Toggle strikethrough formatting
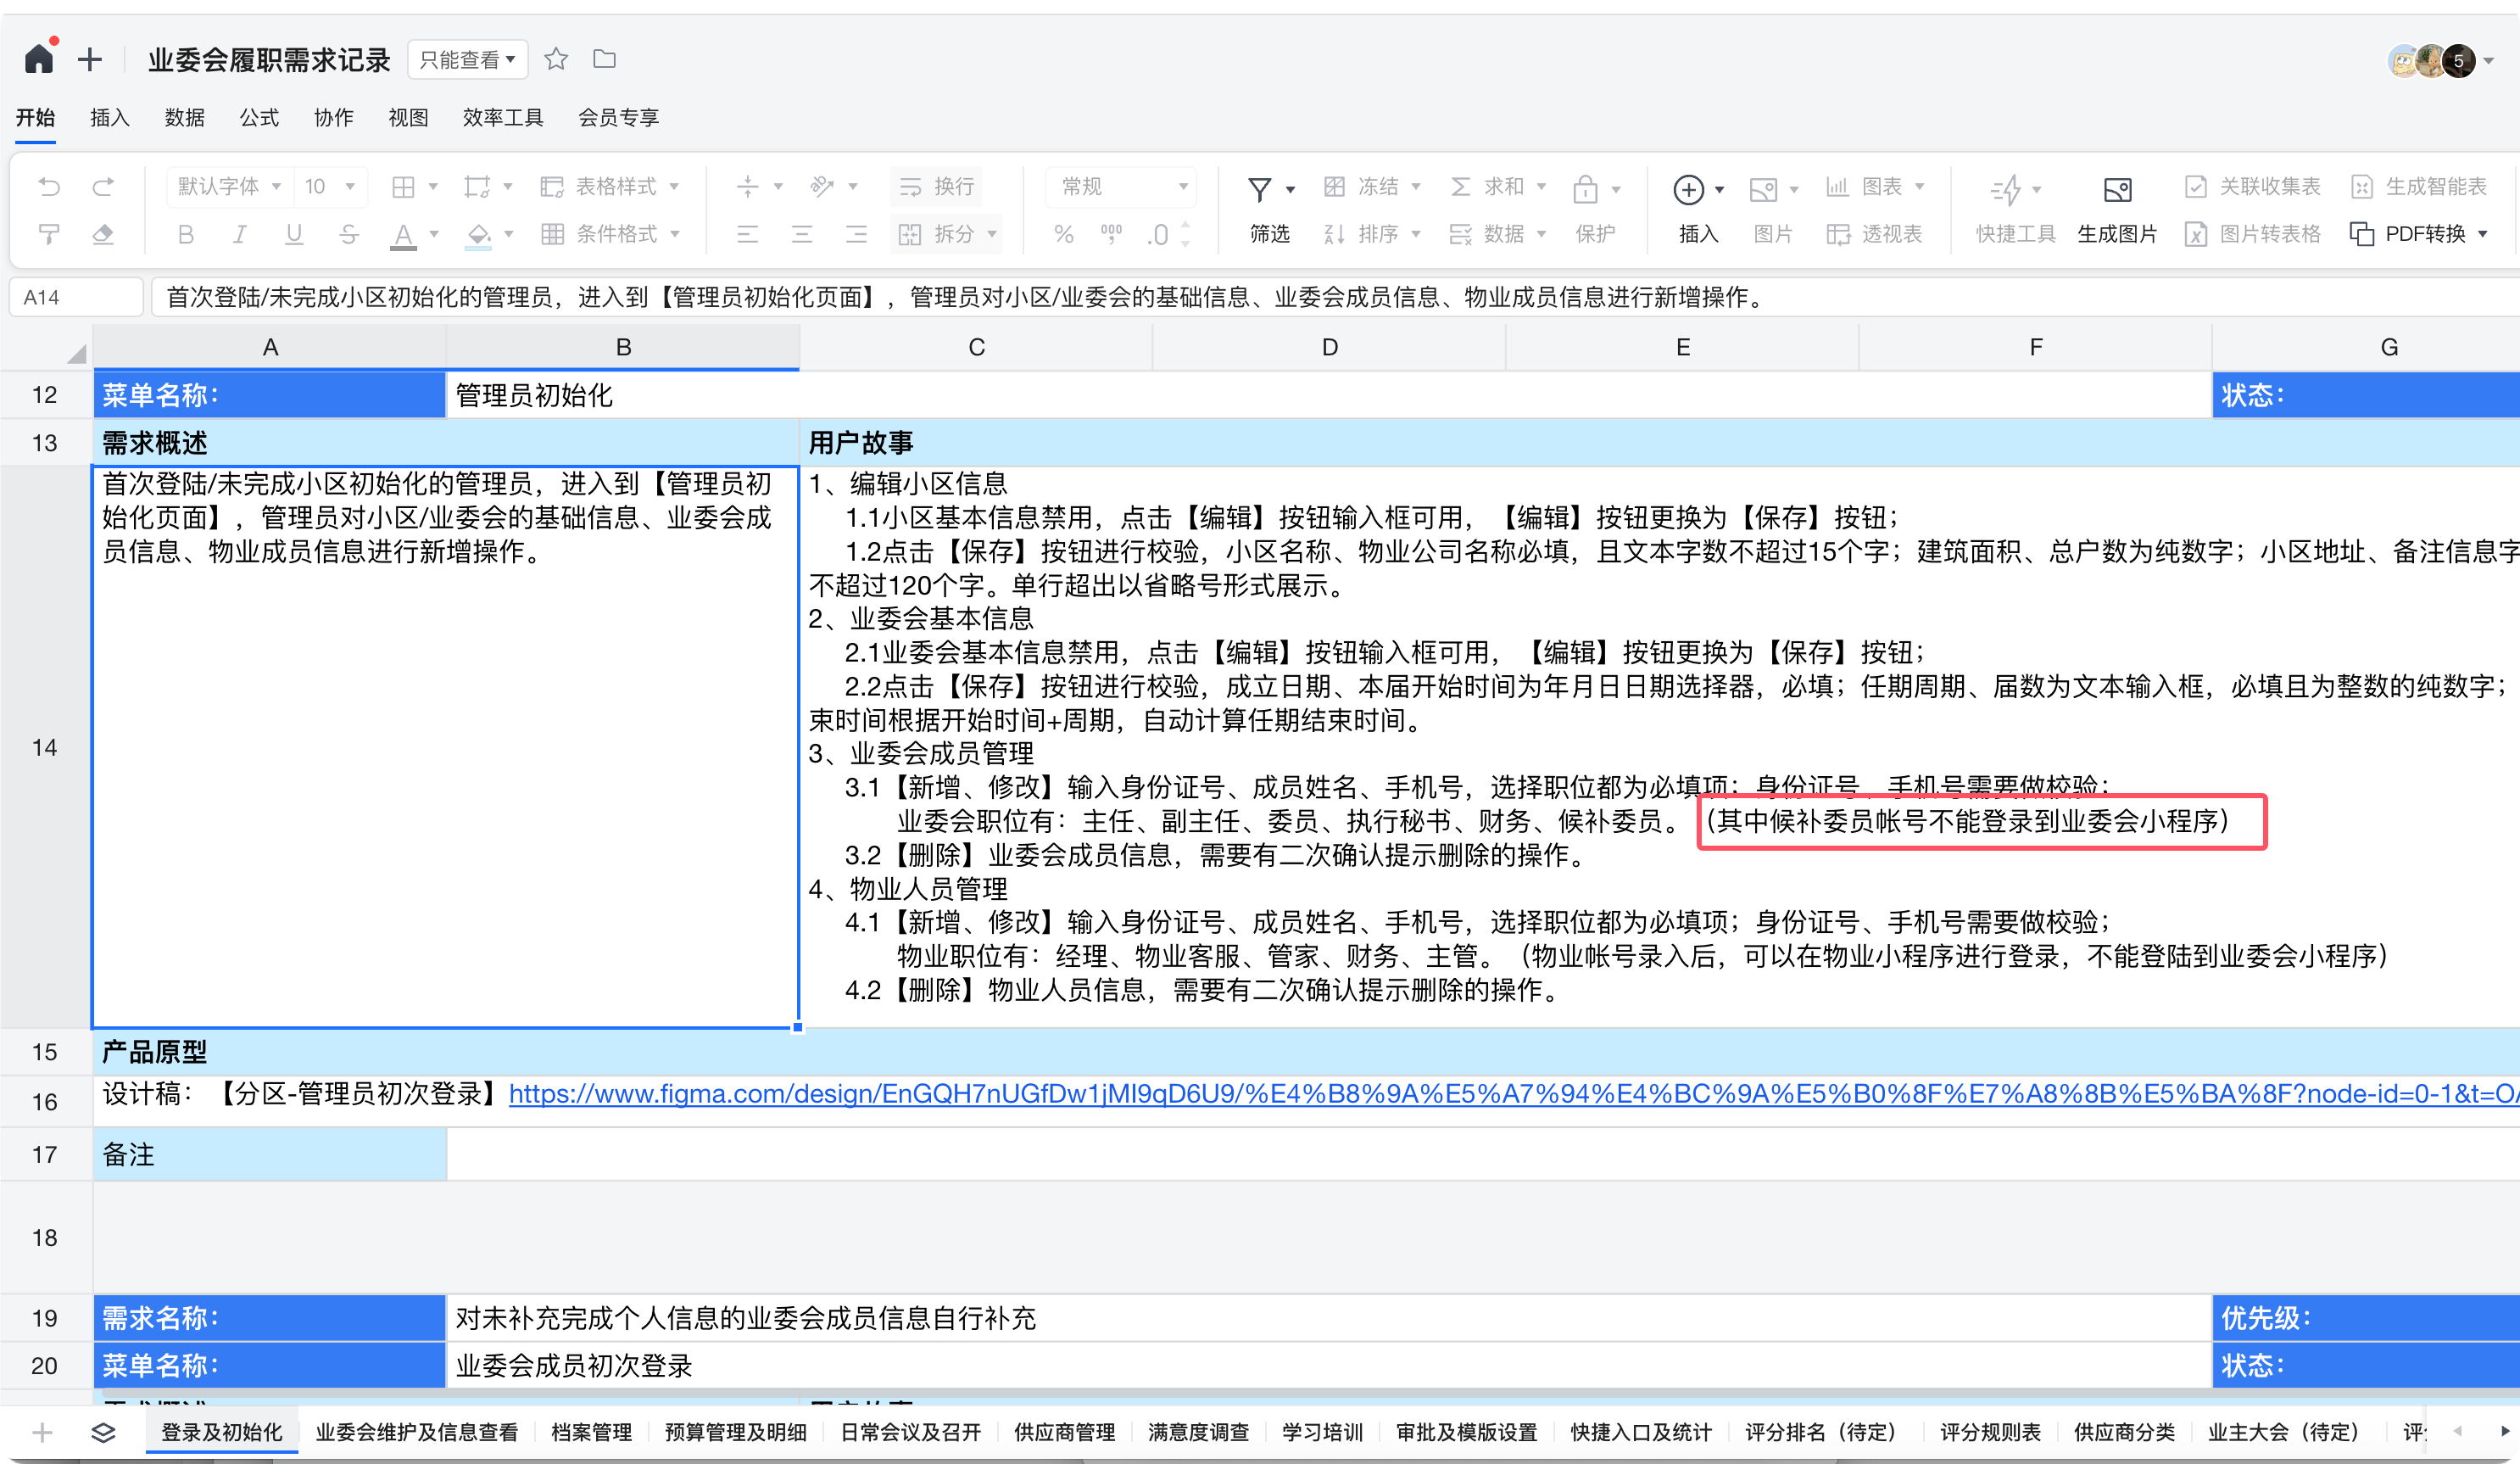Viewport: 2520px width, 1464px height. click(x=348, y=233)
